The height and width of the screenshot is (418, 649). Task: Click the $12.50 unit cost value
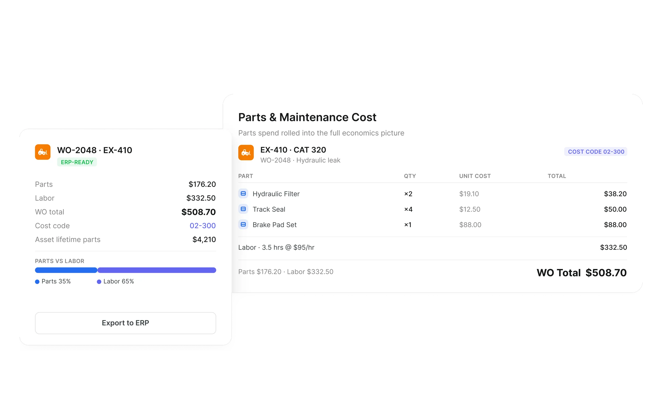click(x=470, y=209)
